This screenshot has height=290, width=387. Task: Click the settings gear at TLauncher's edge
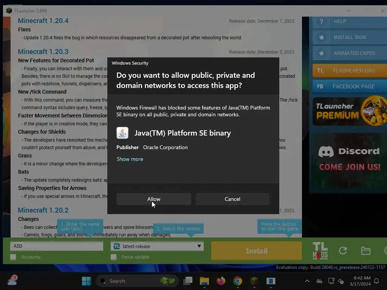tap(385, 251)
